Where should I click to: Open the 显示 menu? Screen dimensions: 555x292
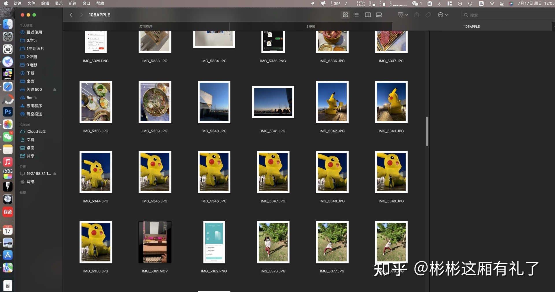tap(59, 3)
